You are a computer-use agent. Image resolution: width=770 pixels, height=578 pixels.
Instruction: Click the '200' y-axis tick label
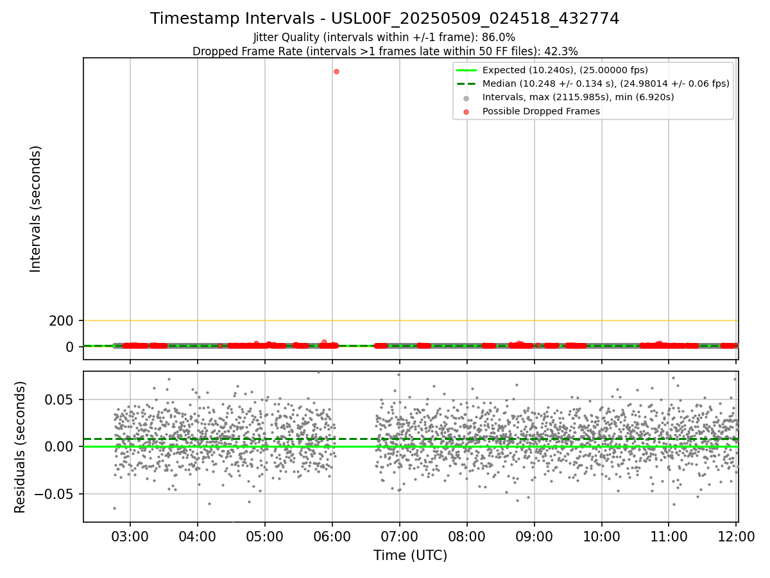click(62, 320)
